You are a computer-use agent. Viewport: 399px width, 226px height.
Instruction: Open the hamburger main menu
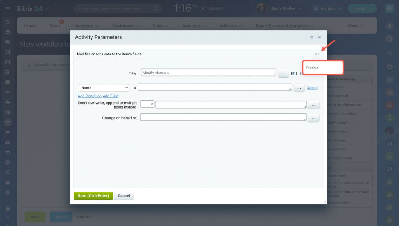coord(8,9)
